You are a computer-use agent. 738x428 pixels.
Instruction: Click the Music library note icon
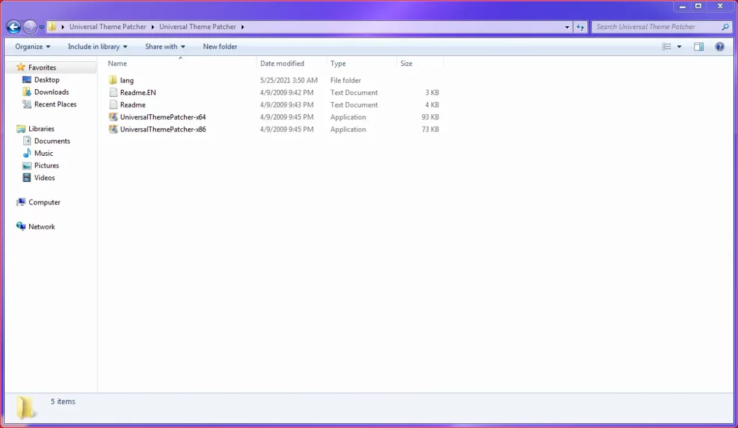[27, 153]
